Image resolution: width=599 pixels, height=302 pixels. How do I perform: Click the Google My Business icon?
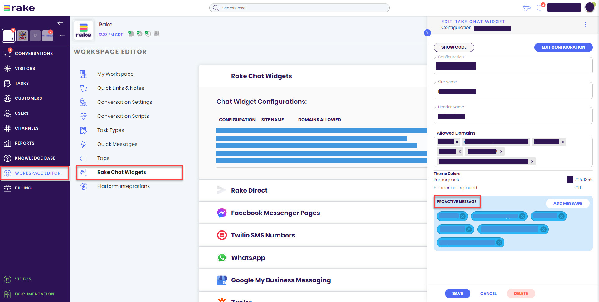pyautogui.click(x=222, y=280)
